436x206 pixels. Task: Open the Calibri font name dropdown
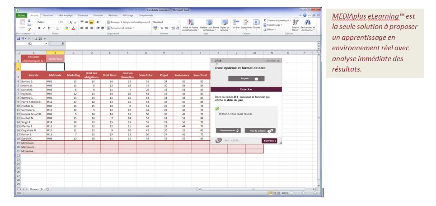[58, 22]
